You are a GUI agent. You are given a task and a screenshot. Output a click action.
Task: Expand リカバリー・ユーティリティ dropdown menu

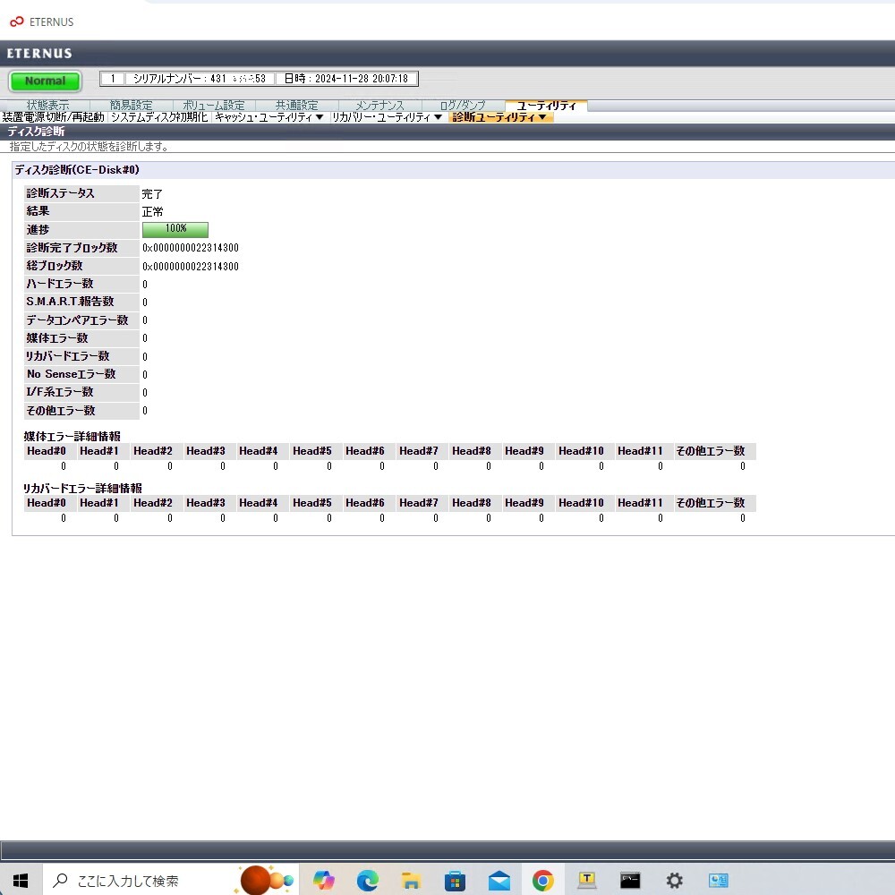tap(388, 117)
